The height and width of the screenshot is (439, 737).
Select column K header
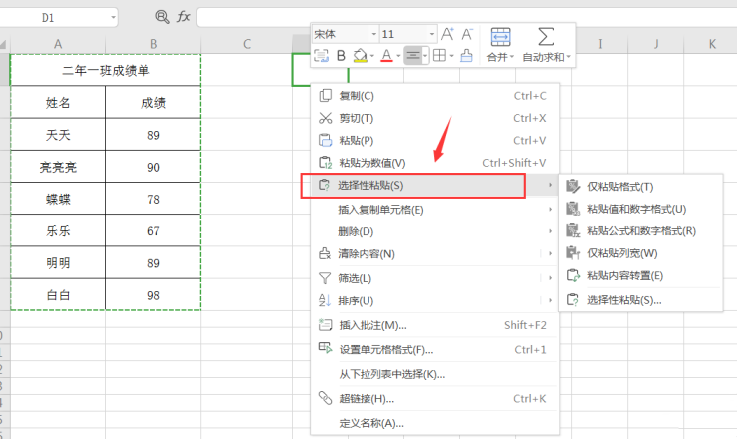(712, 44)
